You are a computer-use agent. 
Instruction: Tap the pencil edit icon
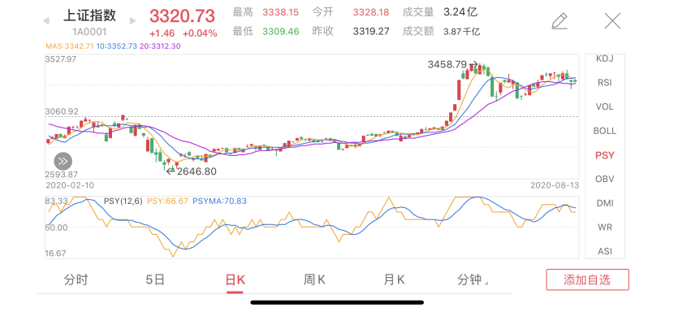point(560,21)
